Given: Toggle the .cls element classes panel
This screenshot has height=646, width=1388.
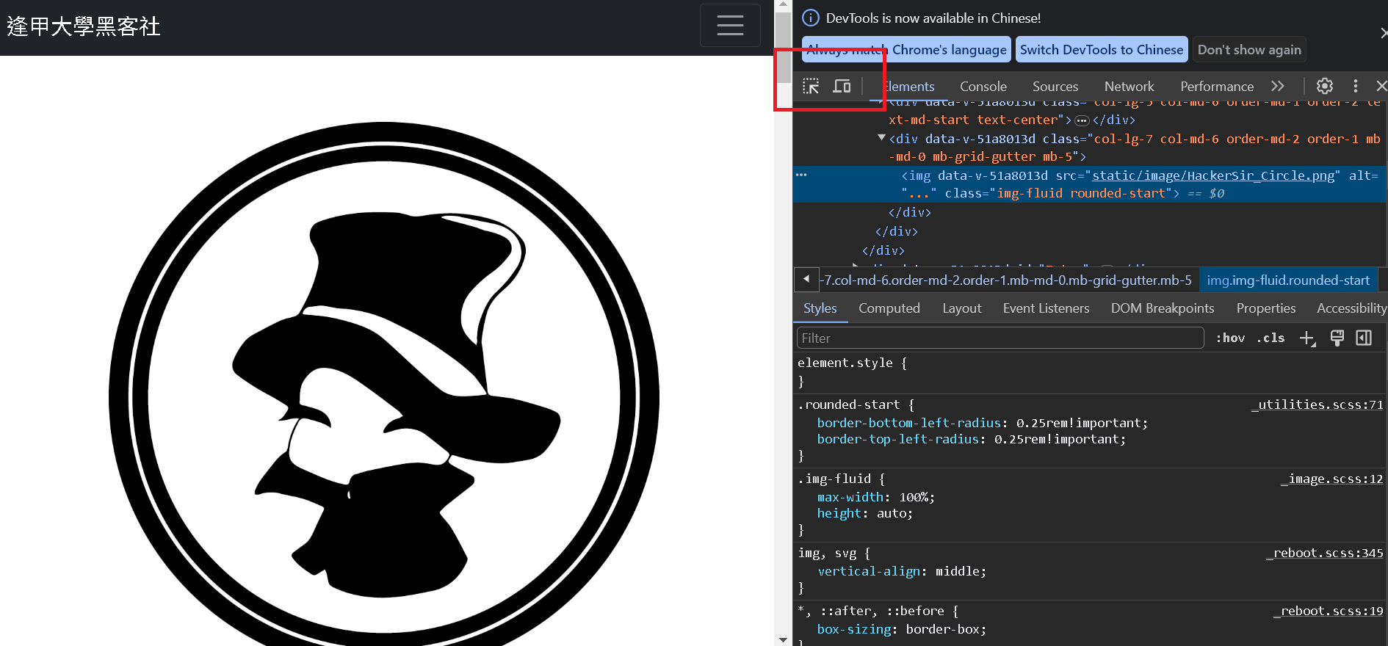Looking at the screenshot, I should pos(1270,338).
